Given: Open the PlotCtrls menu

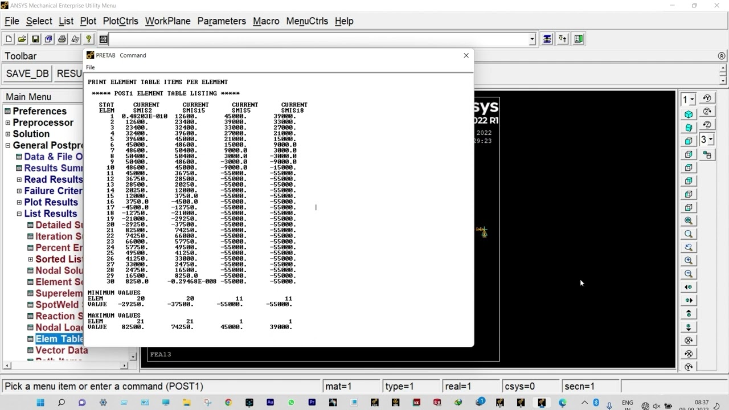Looking at the screenshot, I should tap(121, 21).
